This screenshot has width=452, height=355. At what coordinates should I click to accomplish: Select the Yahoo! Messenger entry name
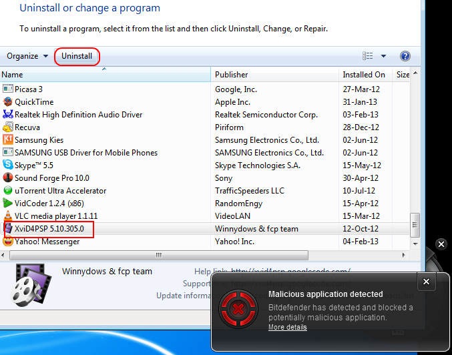[x=47, y=241]
